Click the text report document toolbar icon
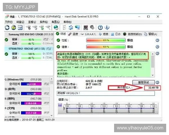The width and height of the screenshot is (169, 135). 64,28
